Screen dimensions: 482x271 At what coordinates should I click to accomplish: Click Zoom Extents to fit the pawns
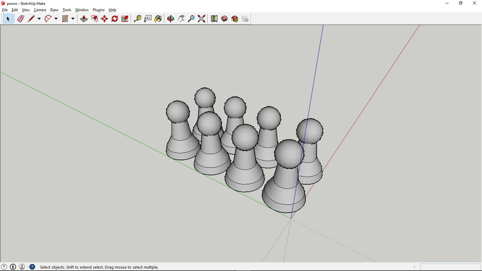tap(201, 19)
